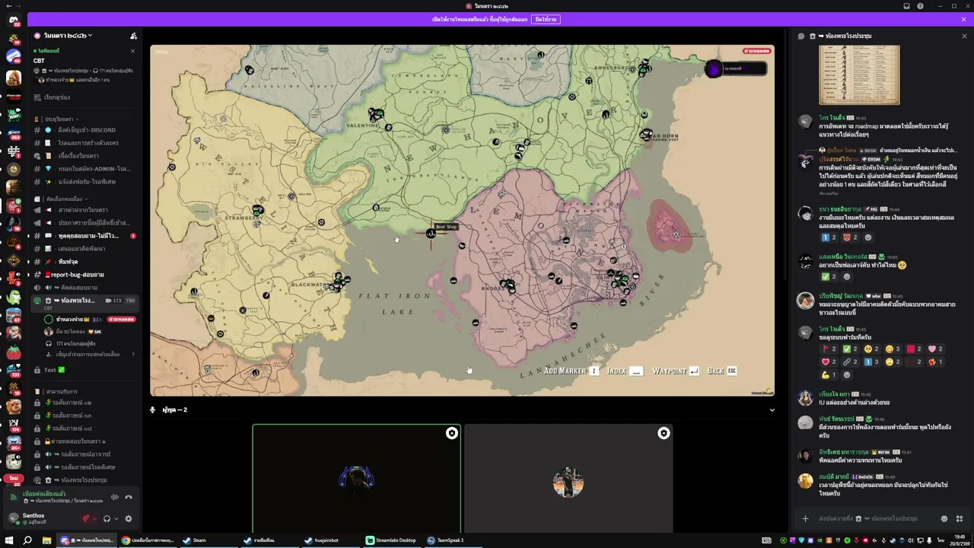Open Windows taskbar search
The width and height of the screenshot is (974, 548).
click(x=27, y=540)
